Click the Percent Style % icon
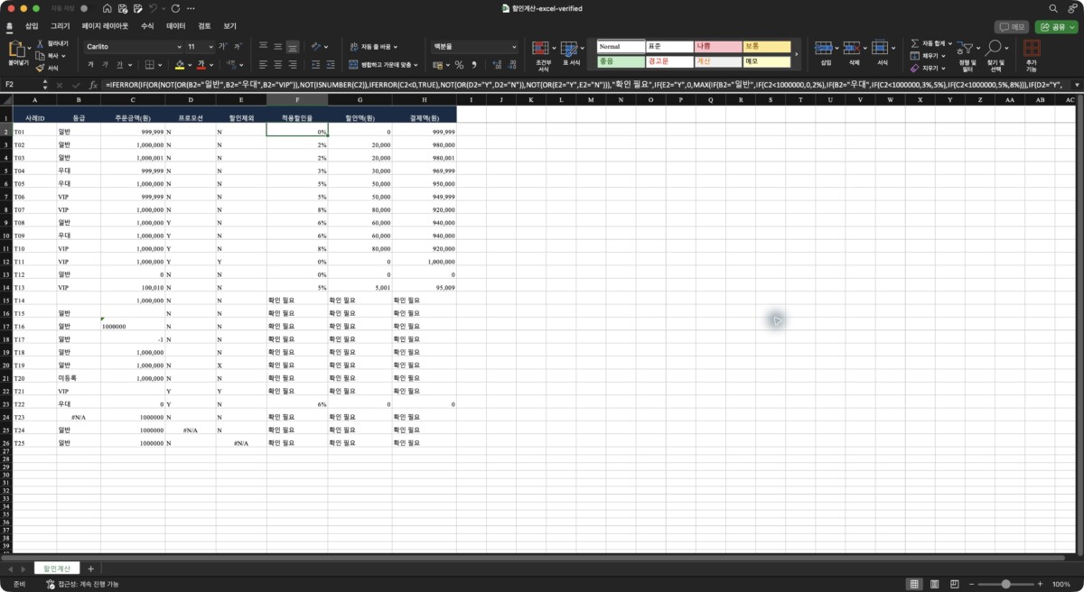The height and width of the screenshot is (592, 1084). pos(459,65)
